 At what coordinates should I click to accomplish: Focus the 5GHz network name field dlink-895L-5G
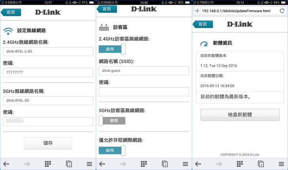[x=48, y=101]
